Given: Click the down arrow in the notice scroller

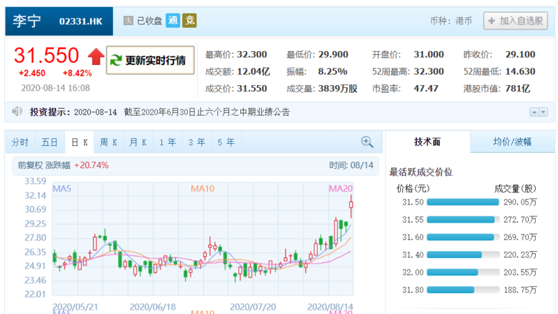Looking at the screenshot, I should [543, 112].
